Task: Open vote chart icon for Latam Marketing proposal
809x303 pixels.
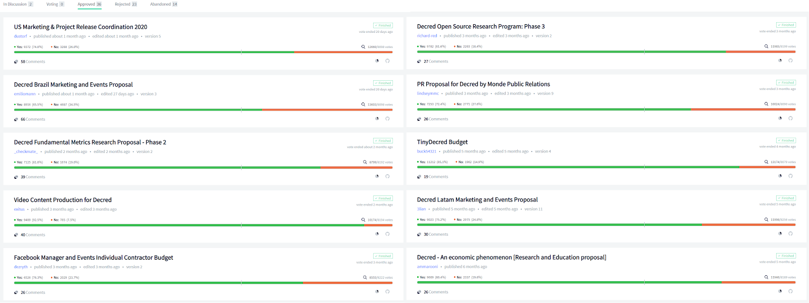Action: (780, 233)
